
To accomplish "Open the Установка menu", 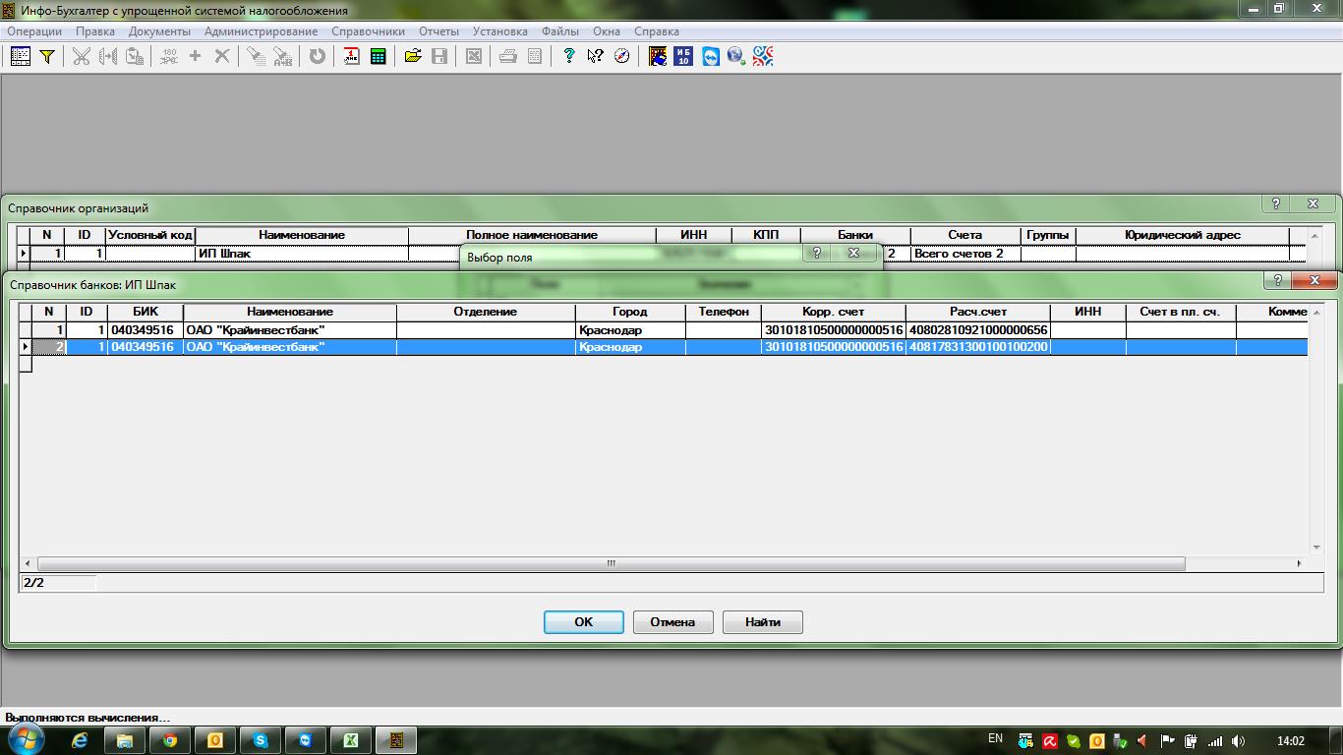I will pyautogui.click(x=499, y=31).
